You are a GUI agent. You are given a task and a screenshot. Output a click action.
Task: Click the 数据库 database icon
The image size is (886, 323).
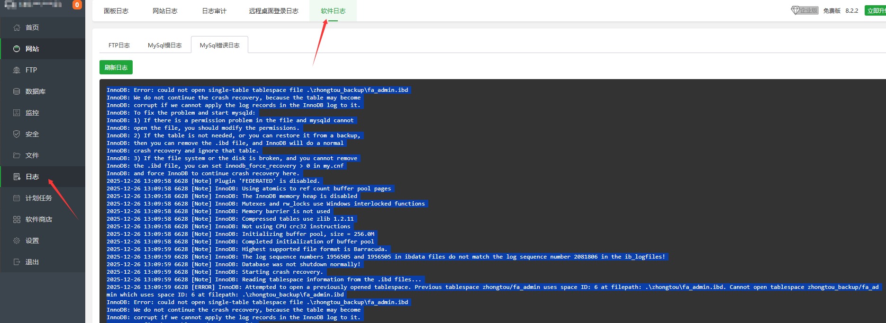(17, 91)
